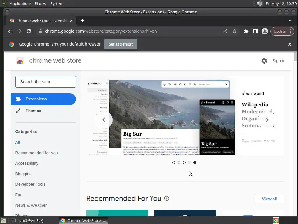
Task: Open the News & Weather category
Action: 31,205
